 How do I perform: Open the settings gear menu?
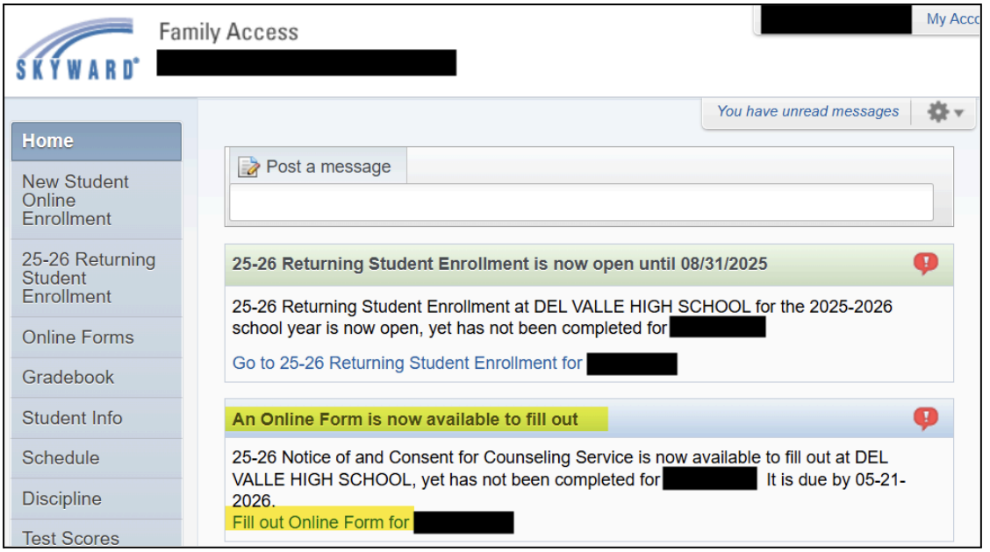pos(938,111)
